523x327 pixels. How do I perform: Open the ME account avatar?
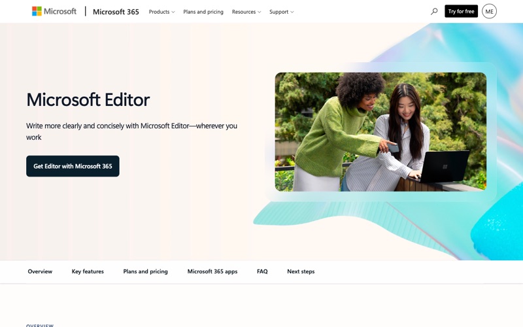pyautogui.click(x=489, y=11)
